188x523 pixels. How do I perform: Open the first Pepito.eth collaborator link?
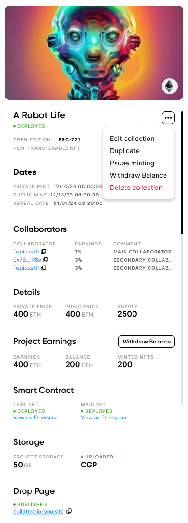click(26, 252)
